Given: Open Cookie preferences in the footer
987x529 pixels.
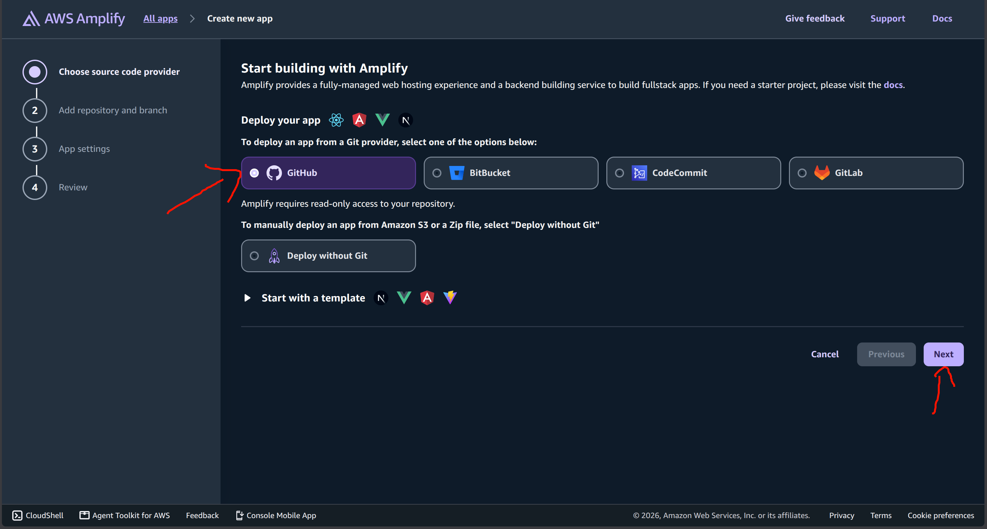Looking at the screenshot, I should pos(940,515).
